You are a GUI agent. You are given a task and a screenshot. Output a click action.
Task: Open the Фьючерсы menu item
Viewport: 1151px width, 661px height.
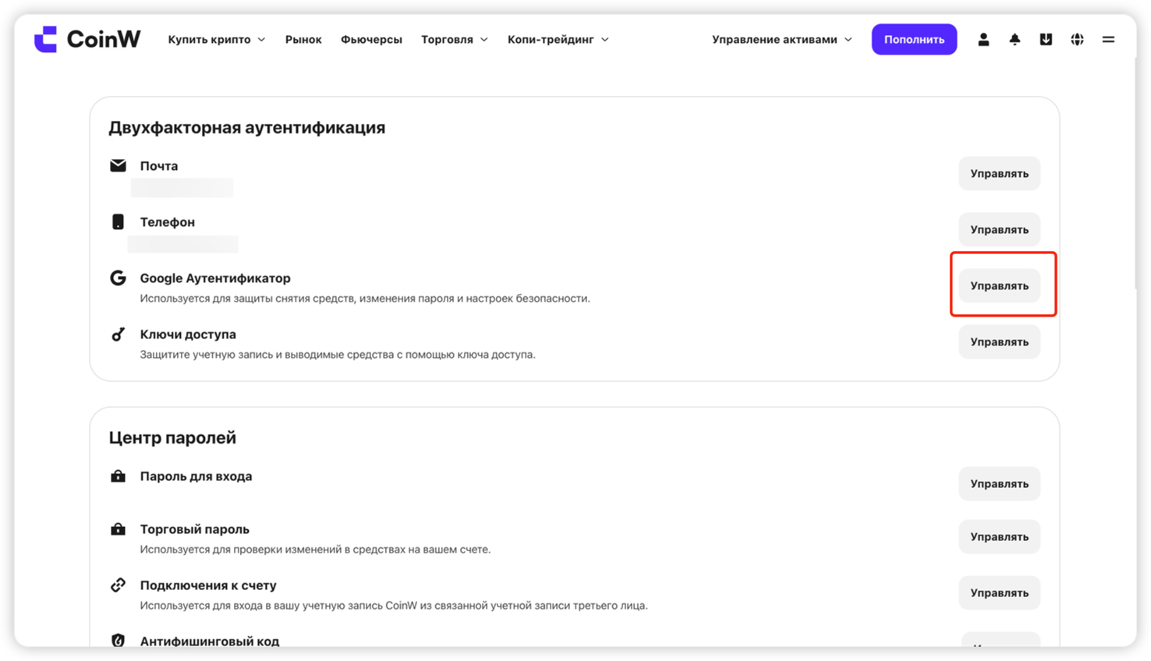(371, 39)
